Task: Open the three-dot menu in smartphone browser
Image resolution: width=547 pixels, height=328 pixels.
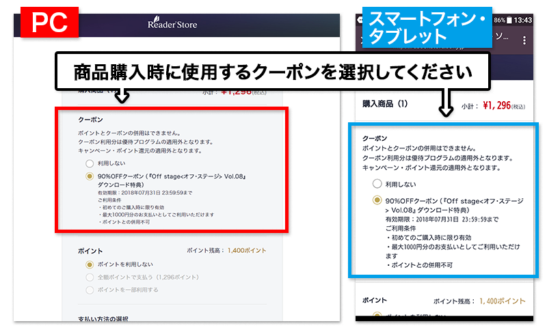Action: coord(524,40)
